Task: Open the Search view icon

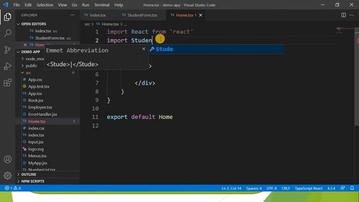Action: 7,33
